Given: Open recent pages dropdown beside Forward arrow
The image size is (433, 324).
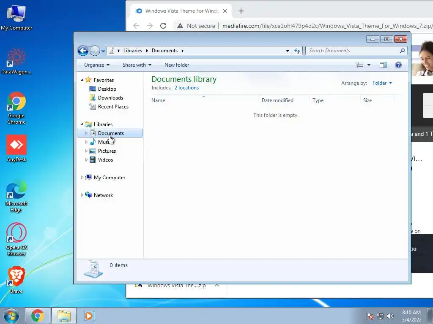Looking at the screenshot, I should (103, 51).
